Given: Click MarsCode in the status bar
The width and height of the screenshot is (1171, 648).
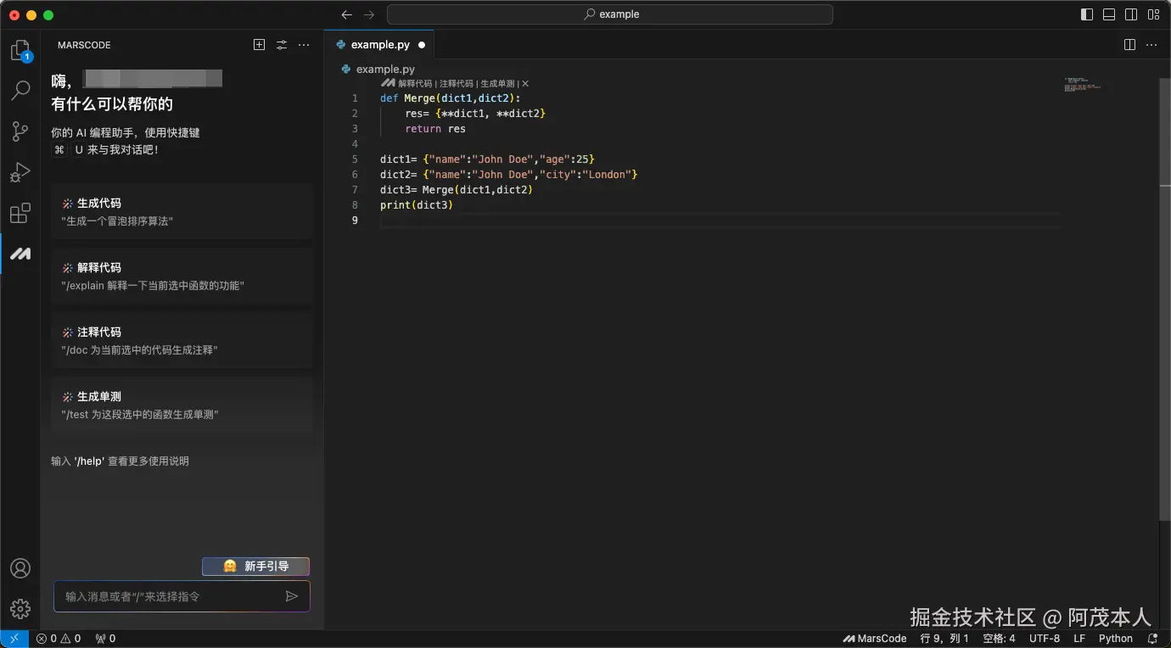Looking at the screenshot, I should [x=875, y=639].
